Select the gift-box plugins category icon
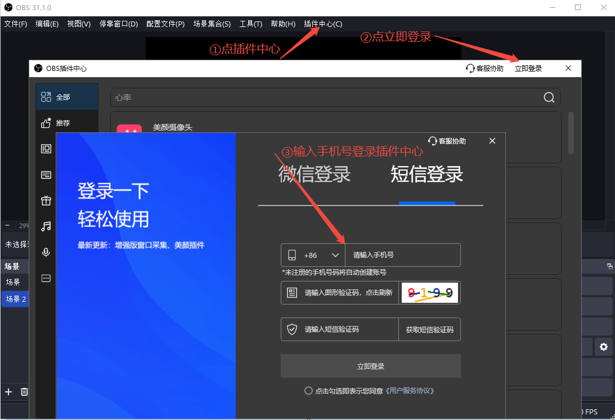Screen dimensions: 615x420 point(46,200)
